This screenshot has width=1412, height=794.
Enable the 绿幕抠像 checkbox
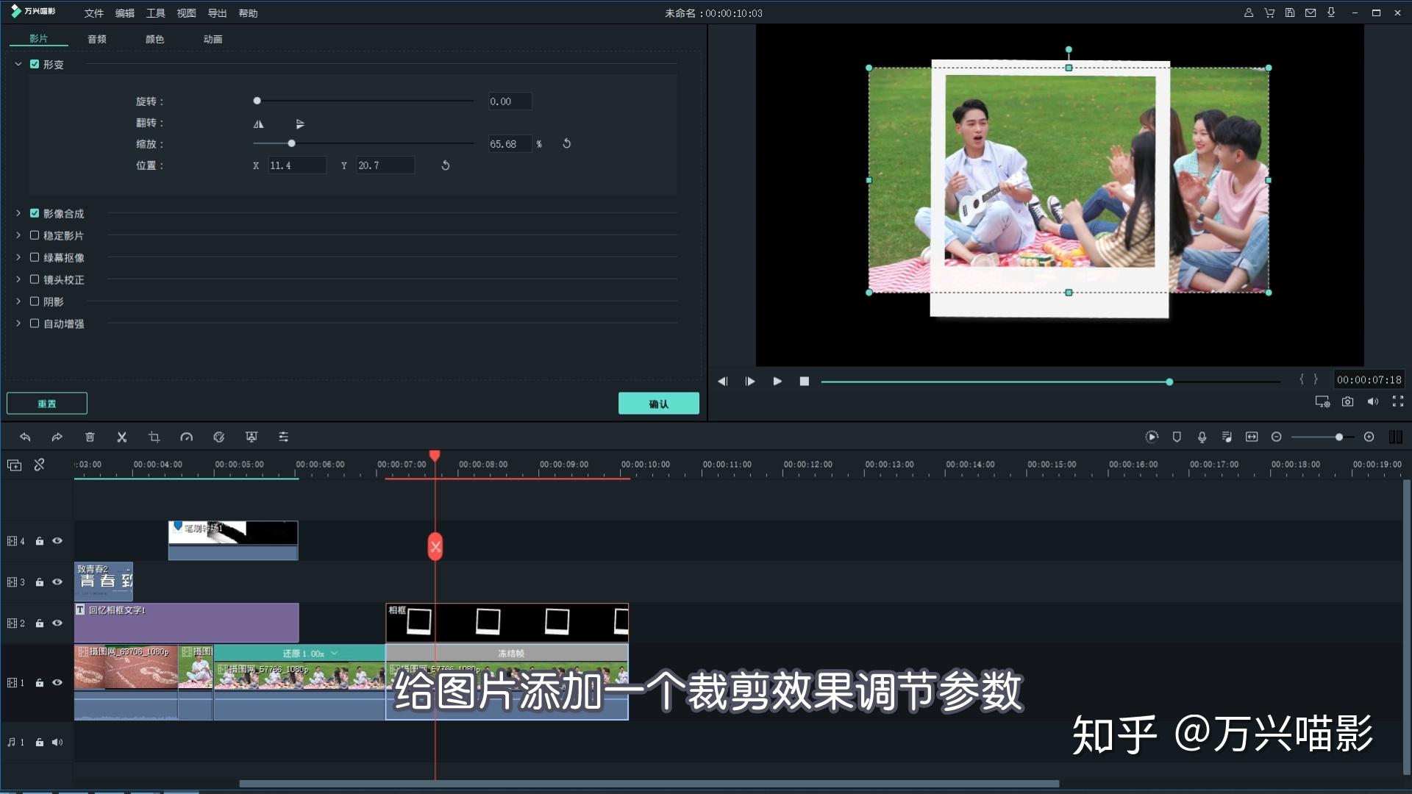pos(35,257)
